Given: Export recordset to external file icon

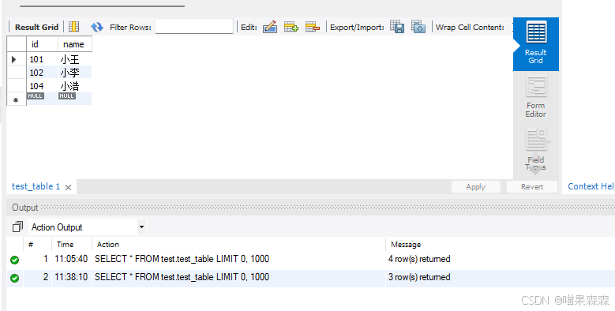Looking at the screenshot, I should pos(397,27).
